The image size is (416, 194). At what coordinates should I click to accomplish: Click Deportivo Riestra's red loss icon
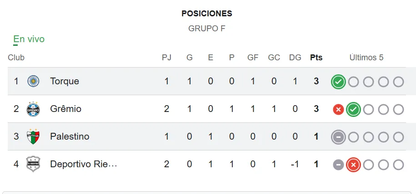pyautogui.click(x=353, y=165)
